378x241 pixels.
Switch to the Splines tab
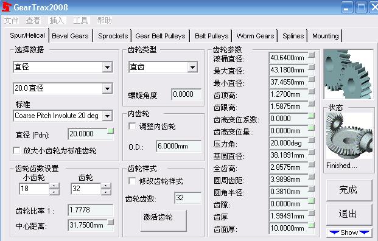(x=293, y=36)
